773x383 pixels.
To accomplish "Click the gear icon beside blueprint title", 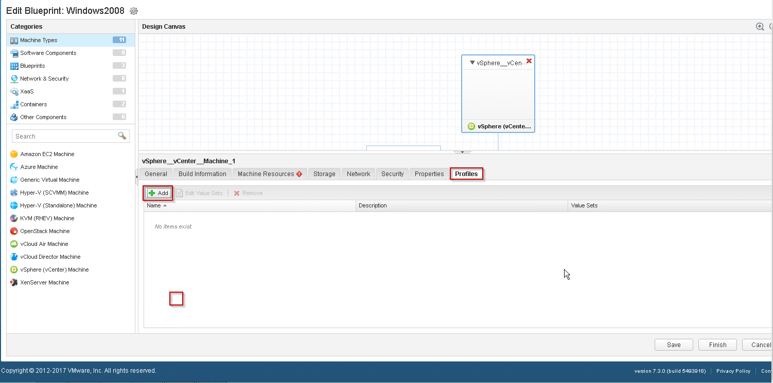I will (134, 11).
